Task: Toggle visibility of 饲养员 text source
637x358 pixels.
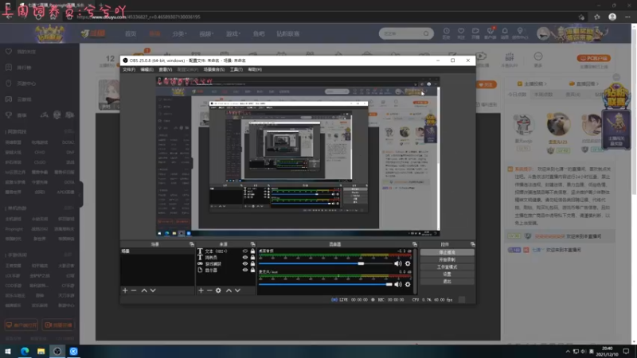Action: tap(245, 257)
